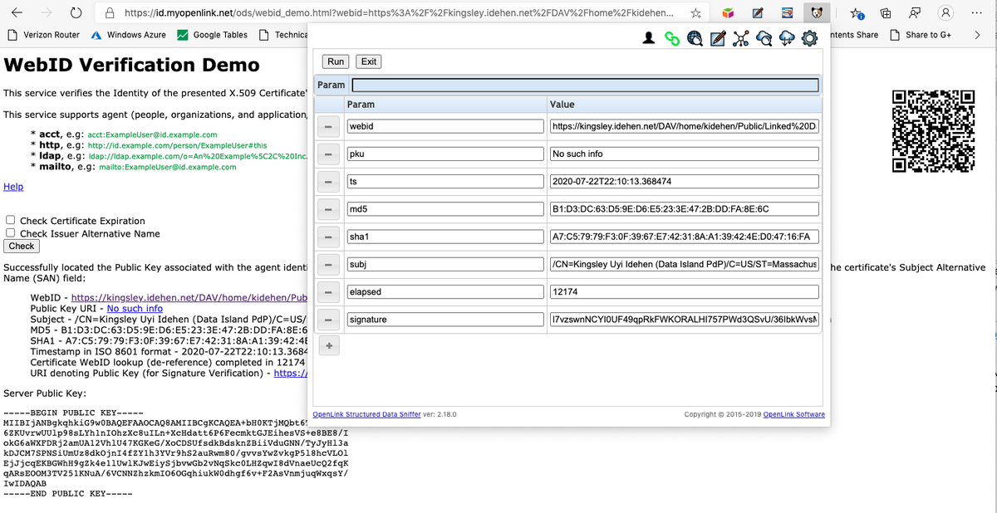Open browser Favorites list icon
997x513 pixels.
tap(856, 13)
